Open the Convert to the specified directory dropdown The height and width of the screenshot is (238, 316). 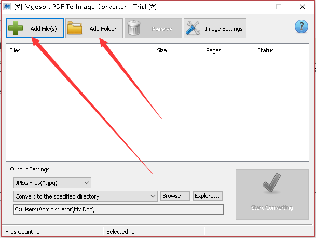(86, 196)
